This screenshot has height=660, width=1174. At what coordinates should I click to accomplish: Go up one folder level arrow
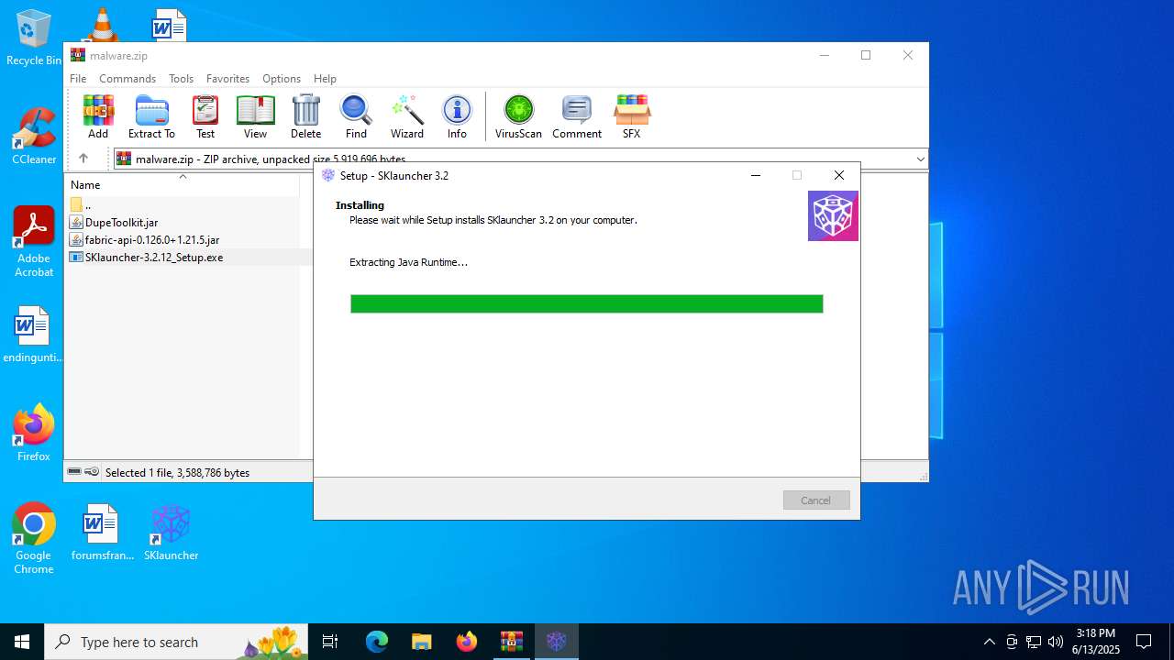tap(83, 159)
